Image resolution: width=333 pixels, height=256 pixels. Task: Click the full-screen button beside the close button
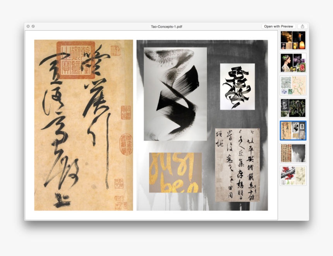pyautogui.click(x=33, y=26)
